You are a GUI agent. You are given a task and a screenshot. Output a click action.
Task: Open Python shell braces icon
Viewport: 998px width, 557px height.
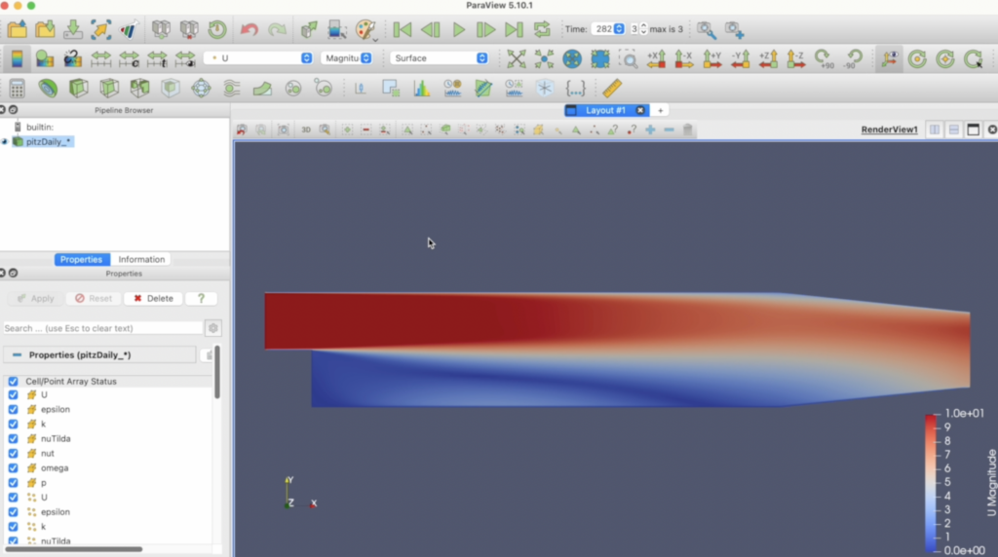tap(575, 89)
